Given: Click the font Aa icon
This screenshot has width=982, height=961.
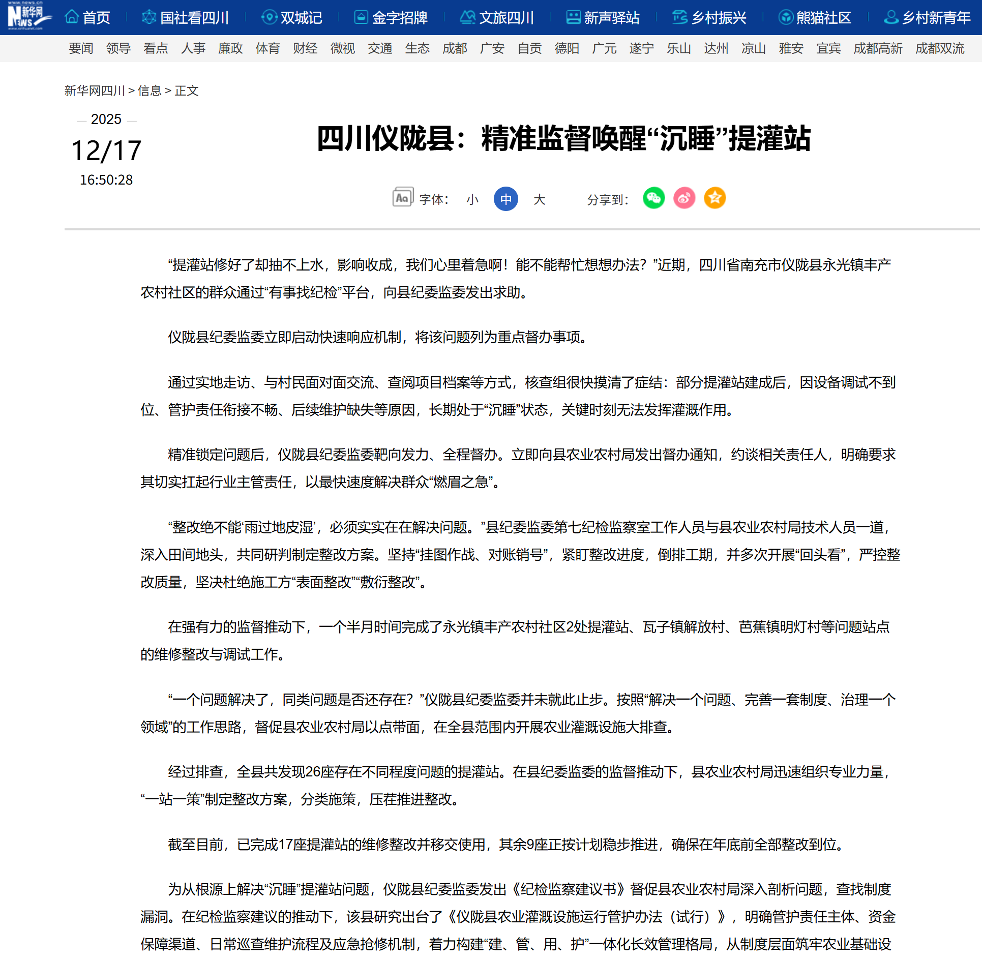Looking at the screenshot, I should (403, 198).
